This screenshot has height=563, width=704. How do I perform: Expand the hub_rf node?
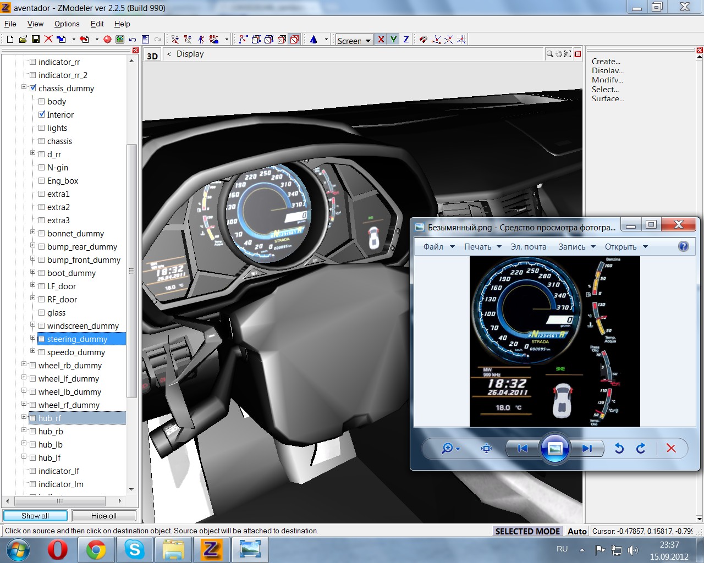point(24,417)
